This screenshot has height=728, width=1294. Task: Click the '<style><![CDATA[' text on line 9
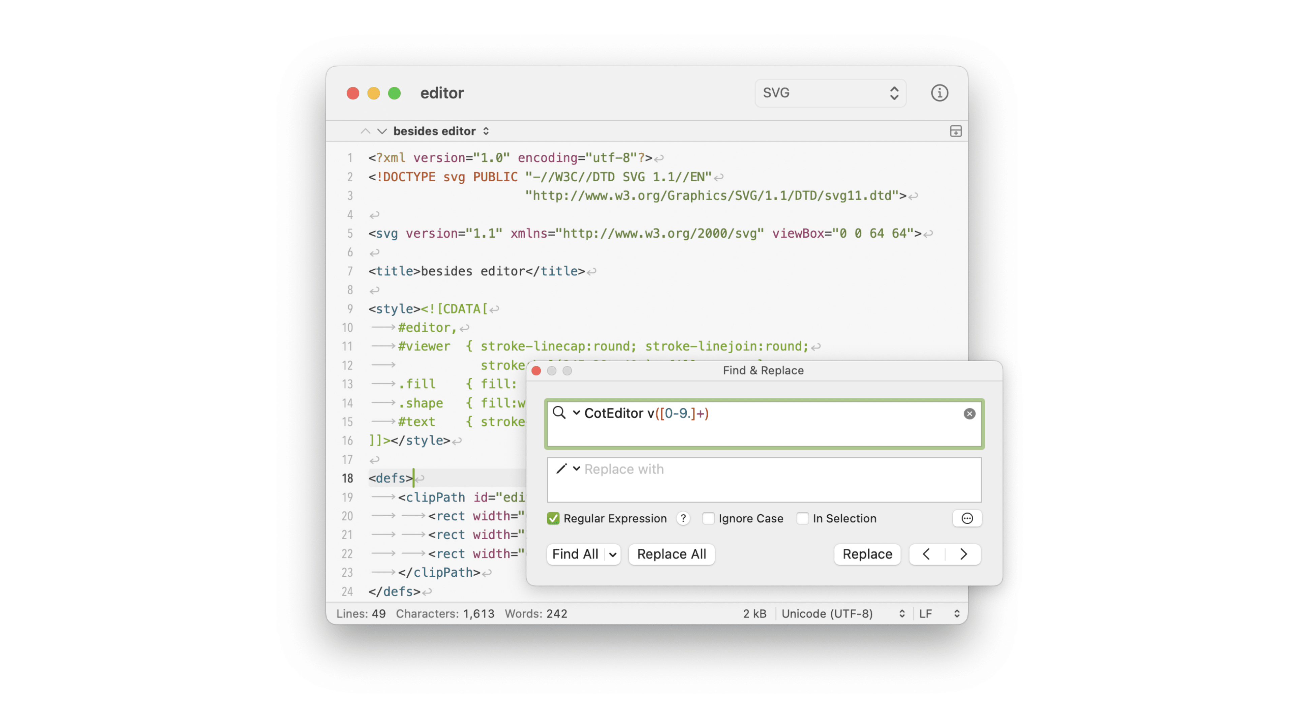tap(428, 308)
